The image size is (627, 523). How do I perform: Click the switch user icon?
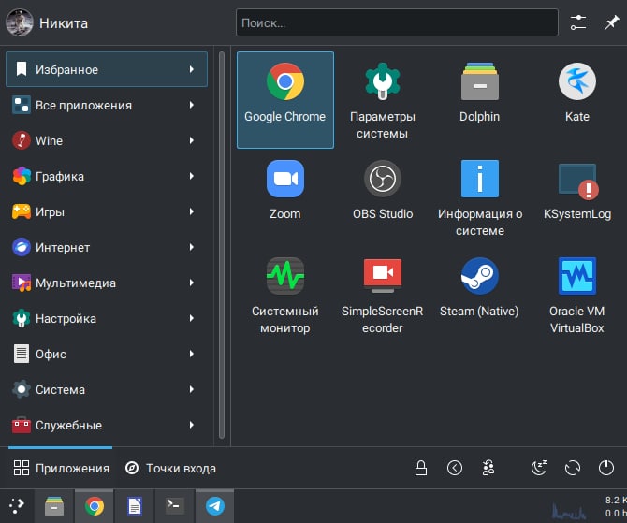tap(488, 468)
